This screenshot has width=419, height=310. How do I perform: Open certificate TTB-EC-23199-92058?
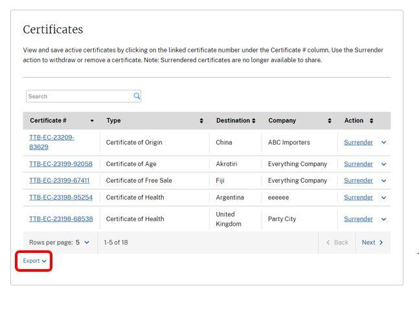(x=60, y=164)
